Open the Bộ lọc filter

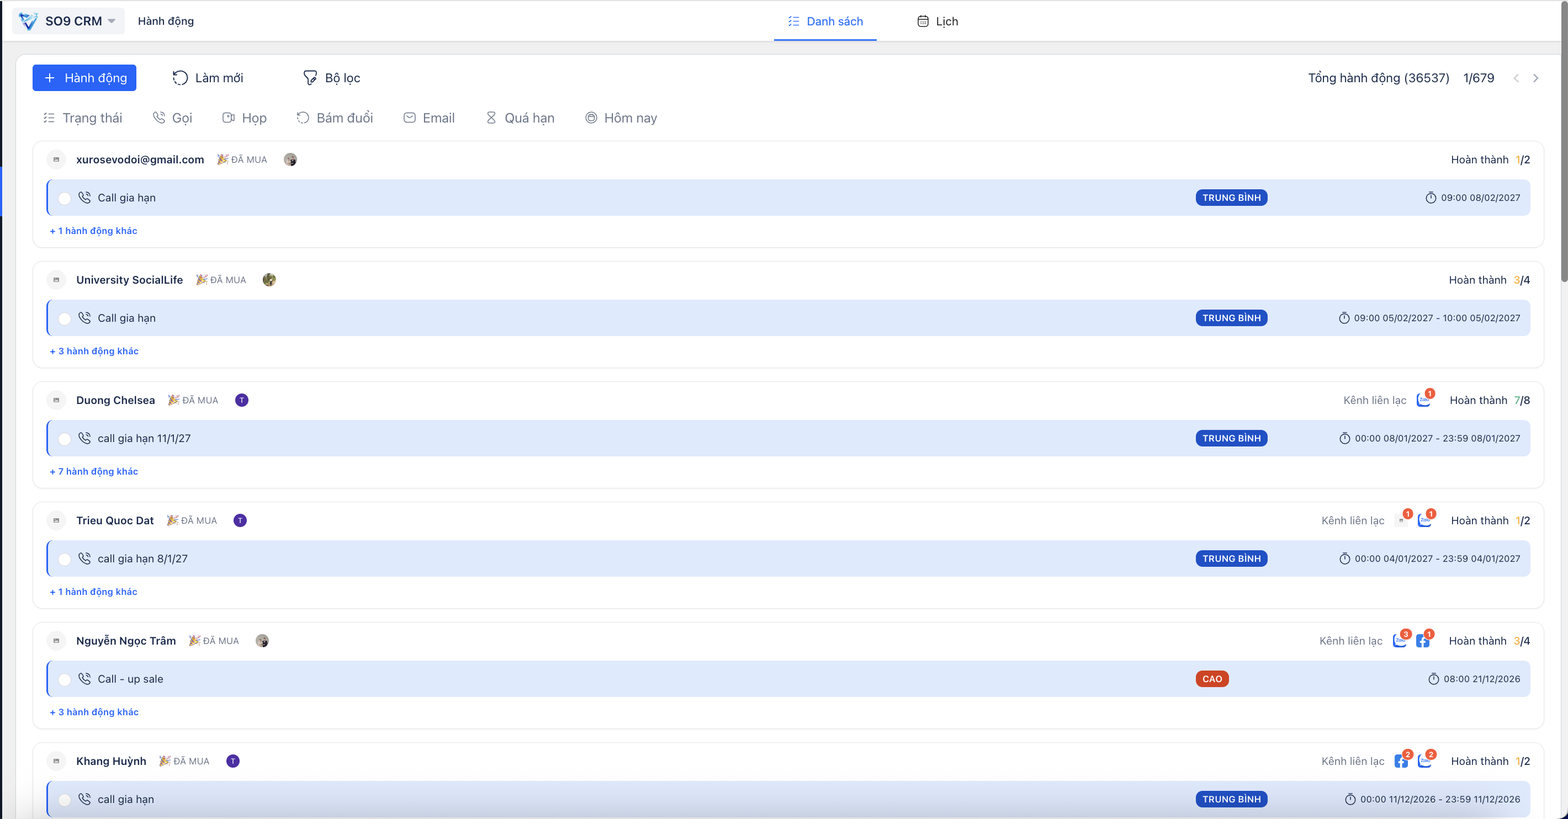(332, 78)
